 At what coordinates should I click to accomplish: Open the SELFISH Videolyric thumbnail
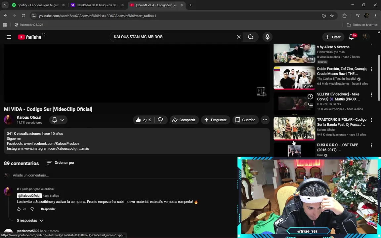click(x=294, y=103)
